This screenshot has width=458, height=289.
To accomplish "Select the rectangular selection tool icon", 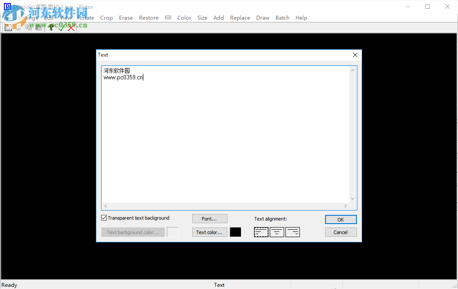I will coord(8,27).
